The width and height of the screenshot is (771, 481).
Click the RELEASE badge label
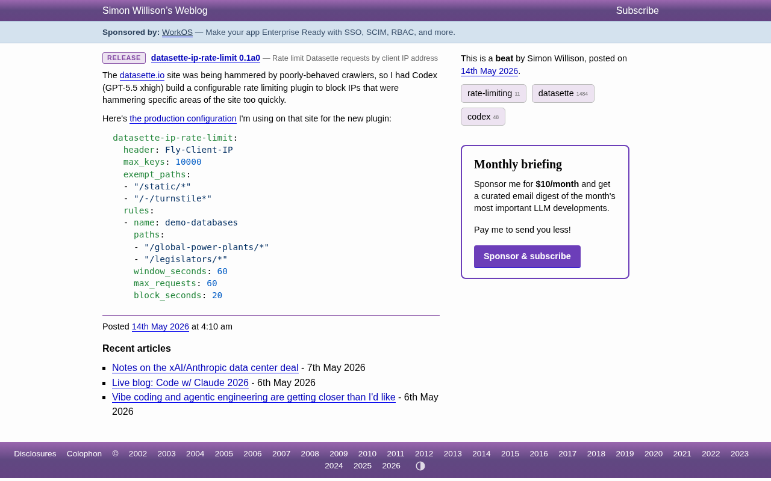124,58
